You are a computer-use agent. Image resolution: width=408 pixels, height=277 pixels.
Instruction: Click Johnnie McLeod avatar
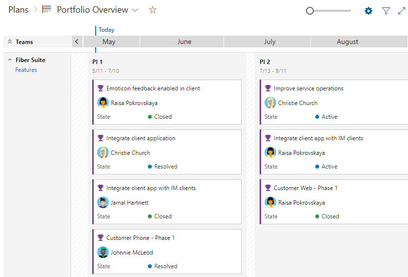[x=103, y=252]
